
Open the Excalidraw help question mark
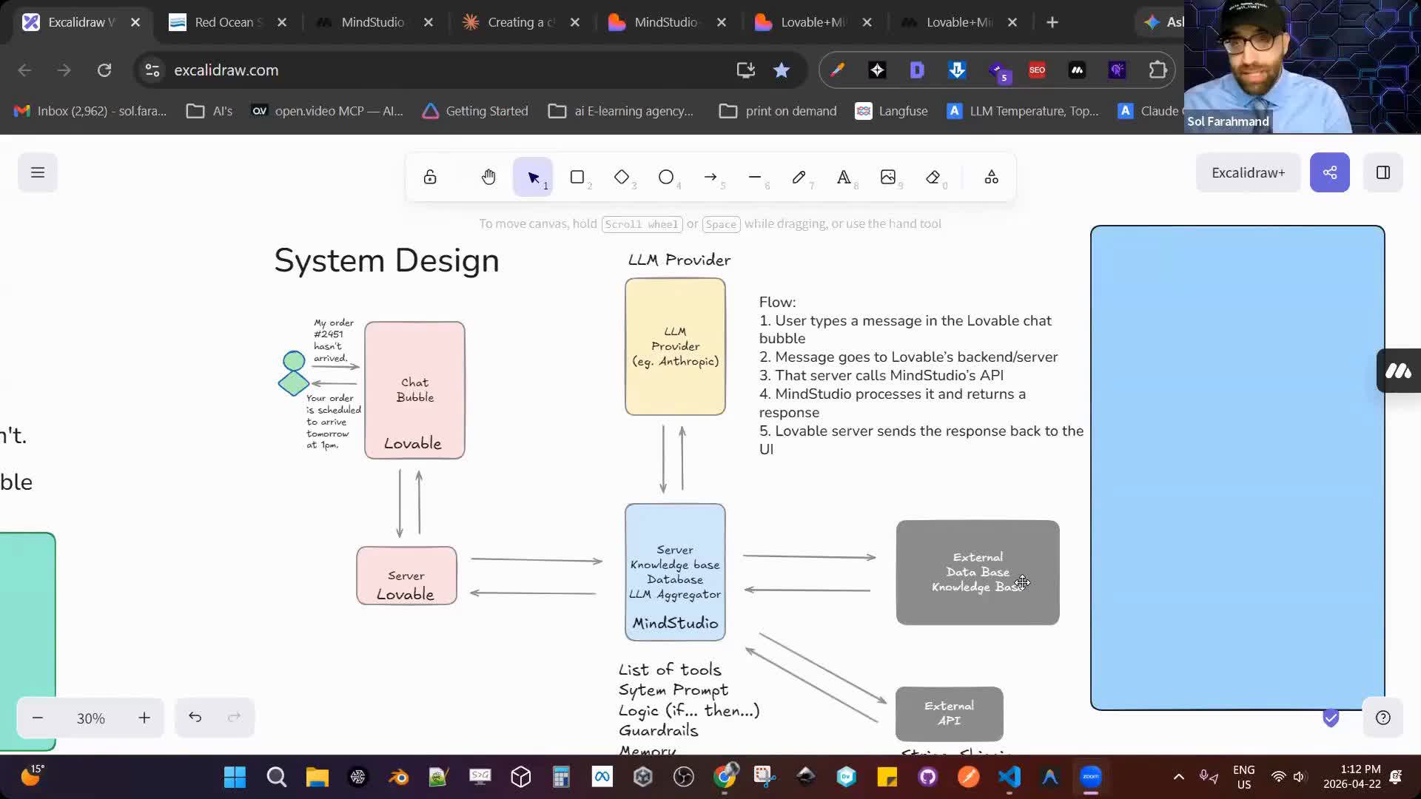pyautogui.click(x=1383, y=718)
